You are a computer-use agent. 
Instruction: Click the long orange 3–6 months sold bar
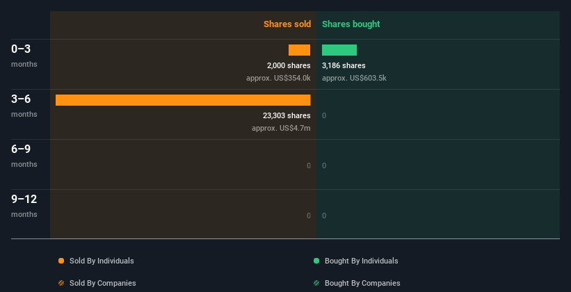pyautogui.click(x=183, y=100)
